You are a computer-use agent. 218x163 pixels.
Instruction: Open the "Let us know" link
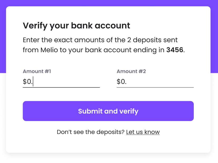(x=143, y=132)
